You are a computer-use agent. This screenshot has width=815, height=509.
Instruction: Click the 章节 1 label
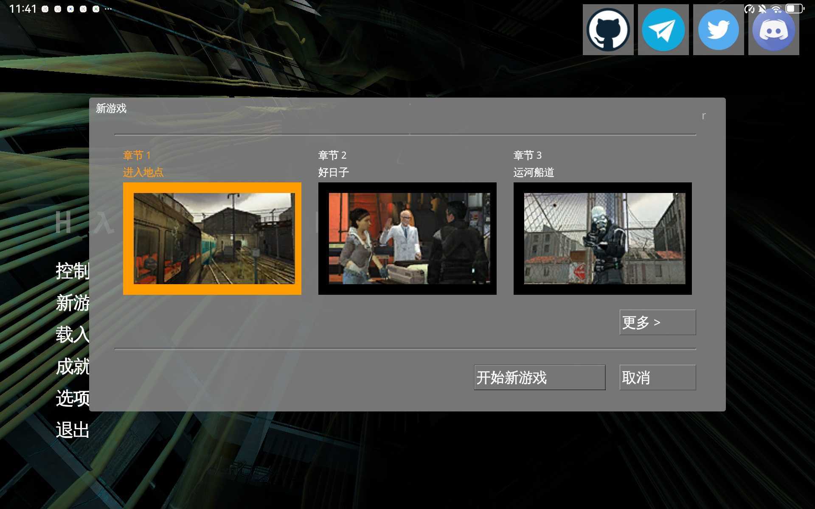[137, 155]
